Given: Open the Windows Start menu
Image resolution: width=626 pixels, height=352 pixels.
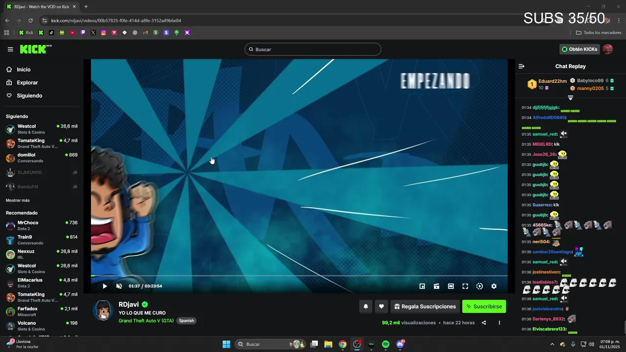Looking at the screenshot, I should click(x=226, y=344).
